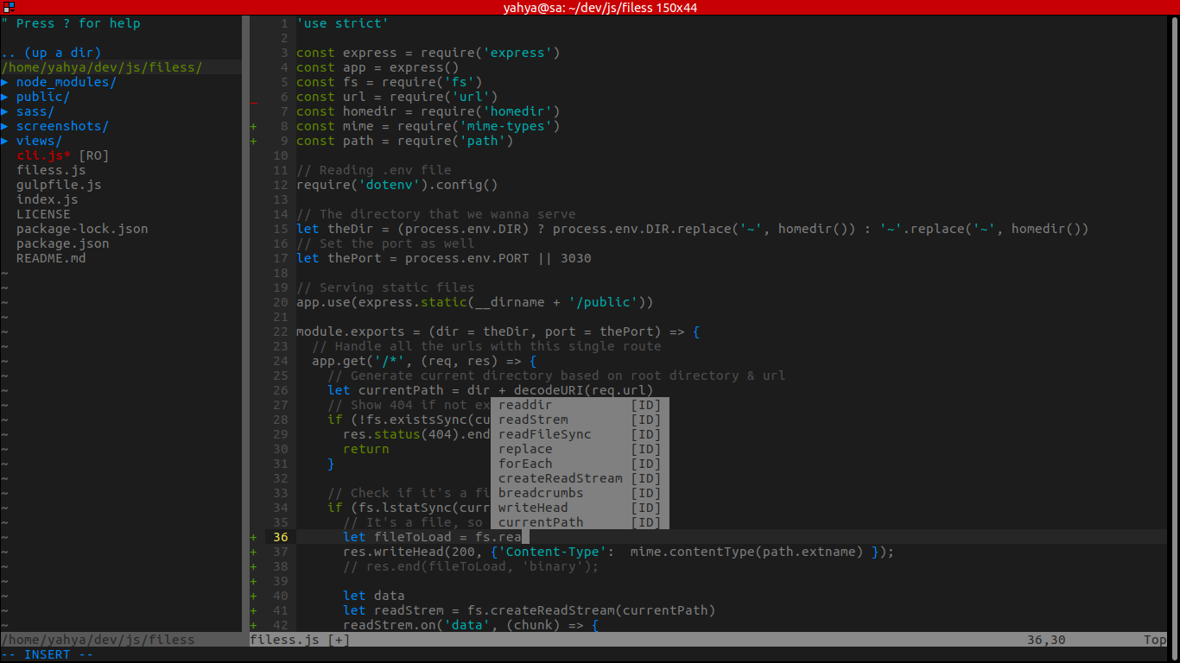Choose writeHead completion entry

coord(580,508)
